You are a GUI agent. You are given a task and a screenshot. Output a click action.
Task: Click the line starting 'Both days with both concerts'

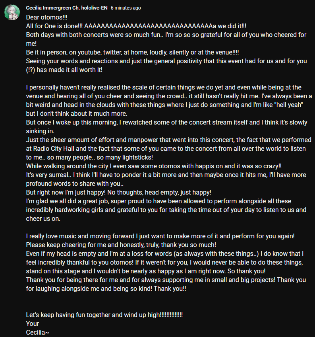166,39
